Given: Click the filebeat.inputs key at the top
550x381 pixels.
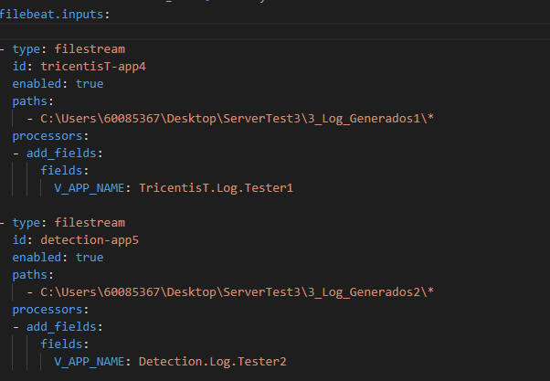Looking at the screenshot, I should [49, 16].
